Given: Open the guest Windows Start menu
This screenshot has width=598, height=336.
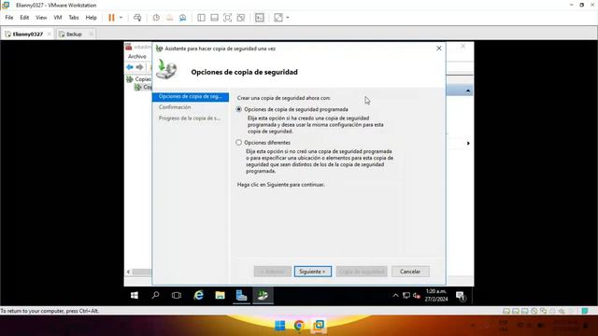Looking at the screenshot, I should pos(135,296).
